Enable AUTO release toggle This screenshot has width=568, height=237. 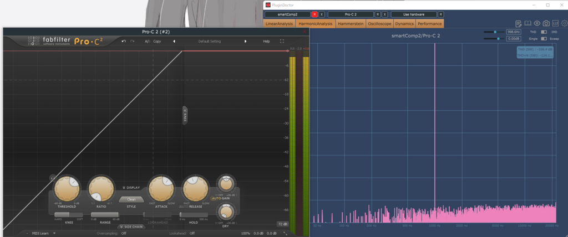[x=183, y=207]
